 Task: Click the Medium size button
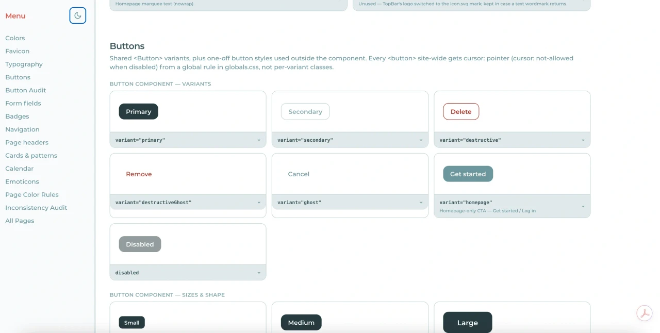click(301, 323)
